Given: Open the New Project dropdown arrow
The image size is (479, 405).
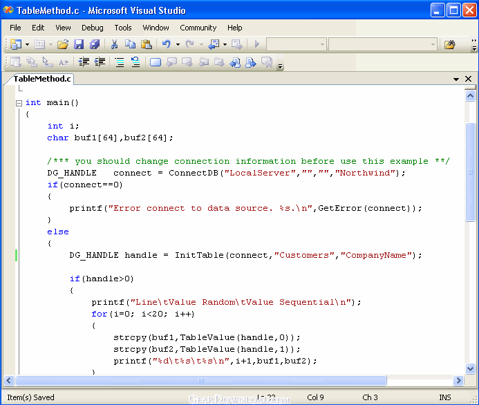Looking at the screenshot, I should click(27, 44).
